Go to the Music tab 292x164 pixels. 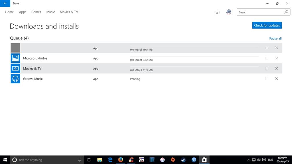pyautogui.click(x=50, y=12)
